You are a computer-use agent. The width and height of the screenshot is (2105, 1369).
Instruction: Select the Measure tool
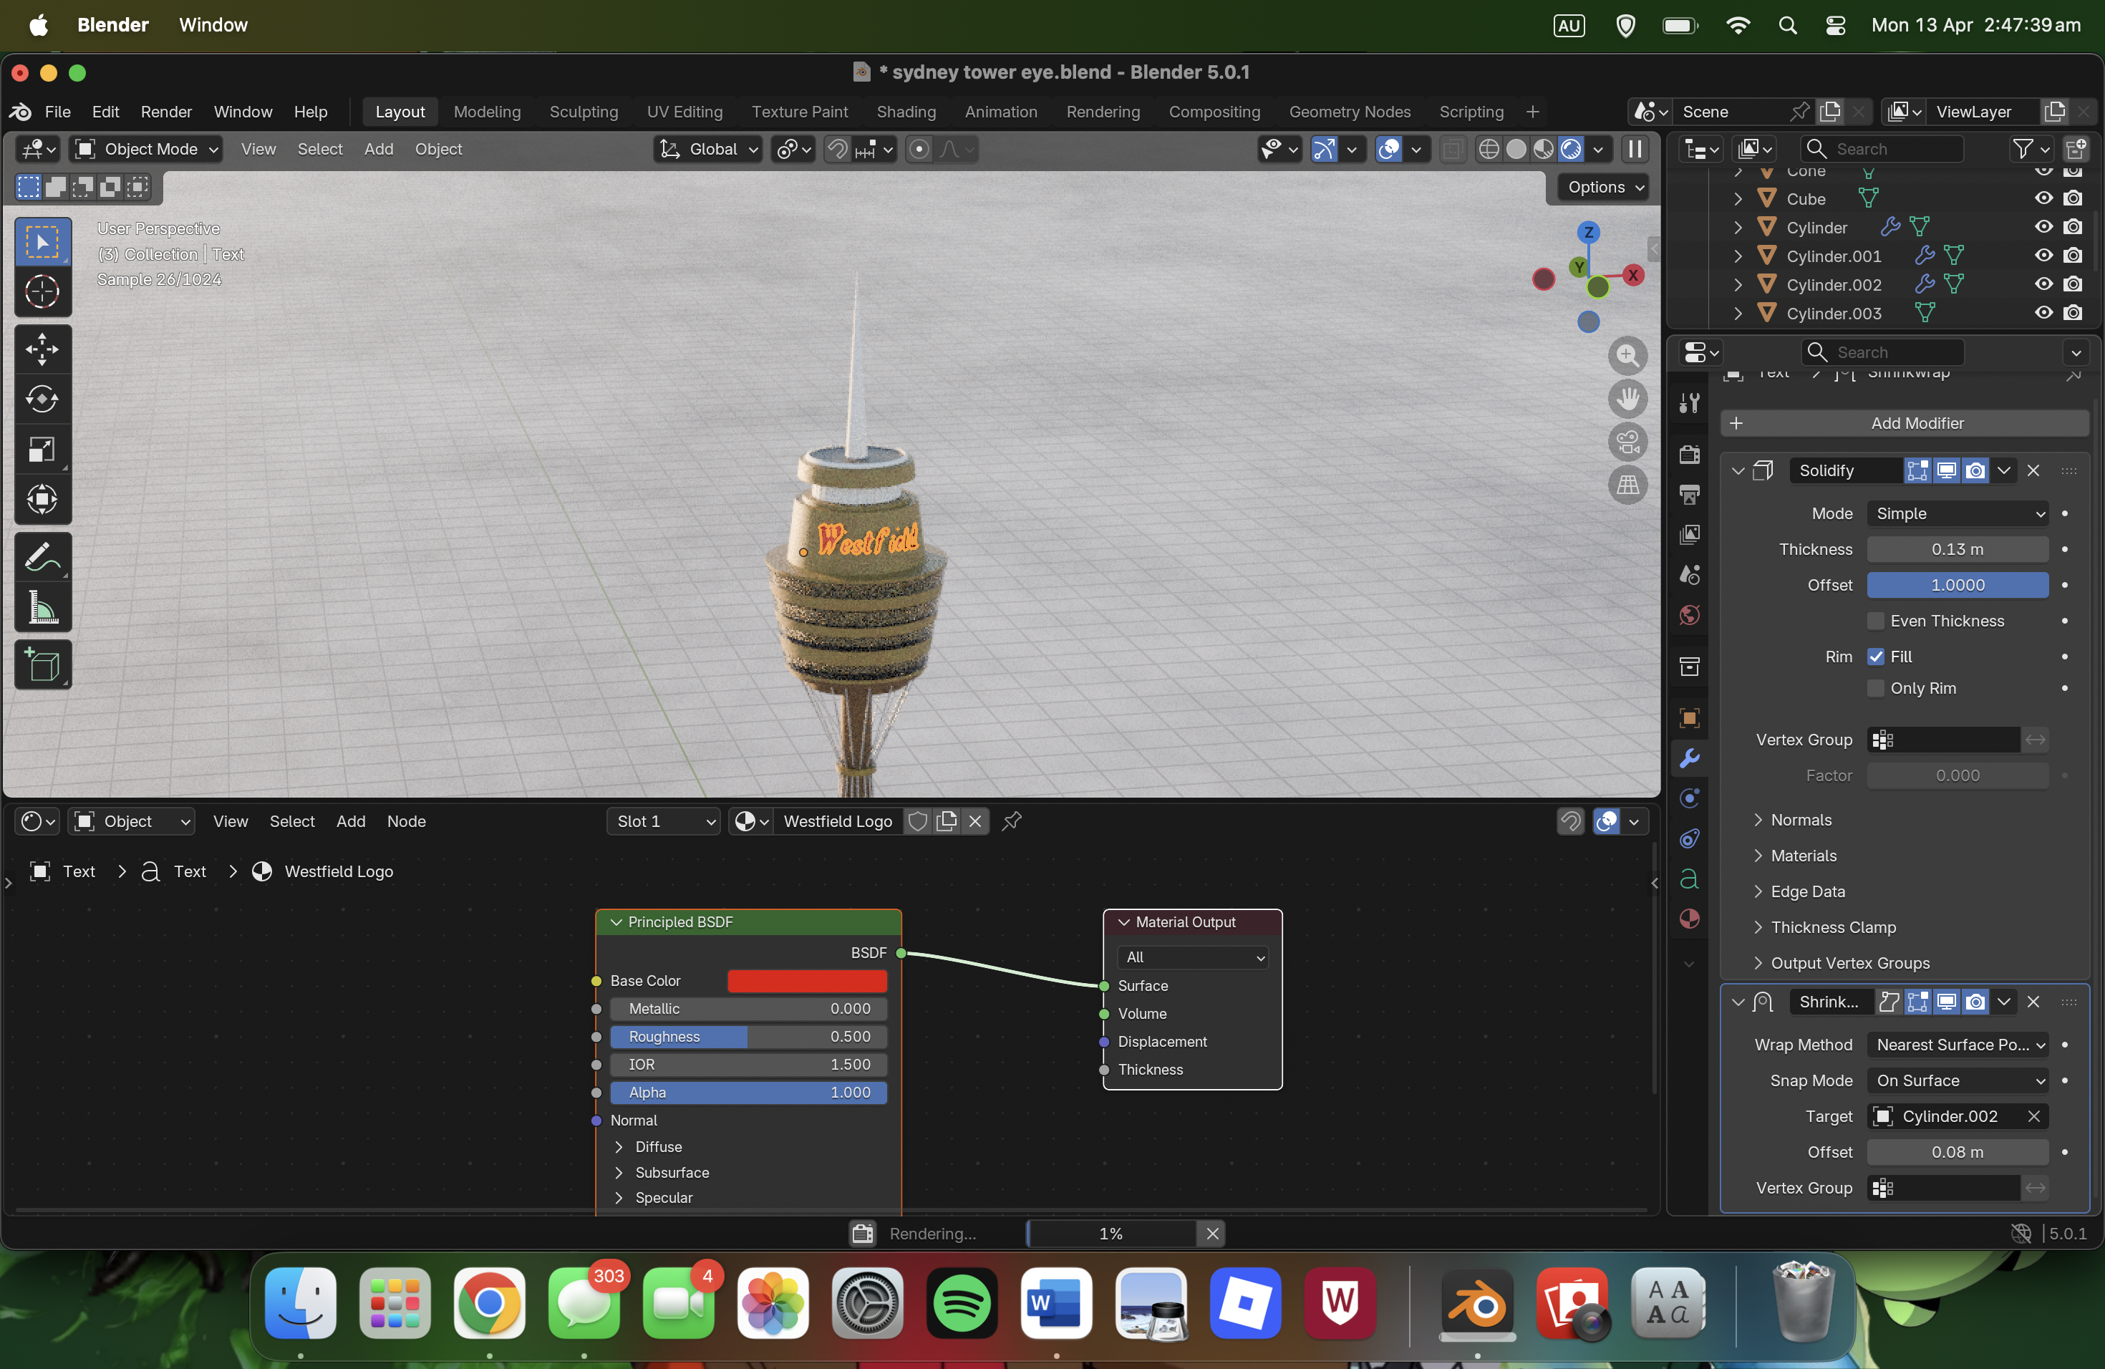click(42, 608)
